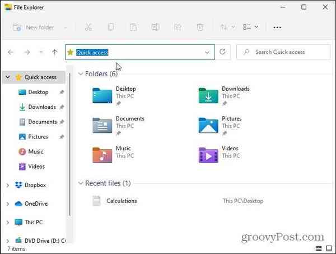Click the Rename icon in toolbar

[155, 27]
